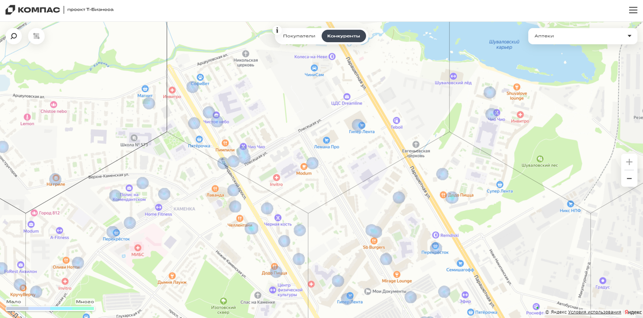The image size is (643, 318).
Task: Click the blue pharmacy dot beside Modum
Action: click(x=312, y=163)
